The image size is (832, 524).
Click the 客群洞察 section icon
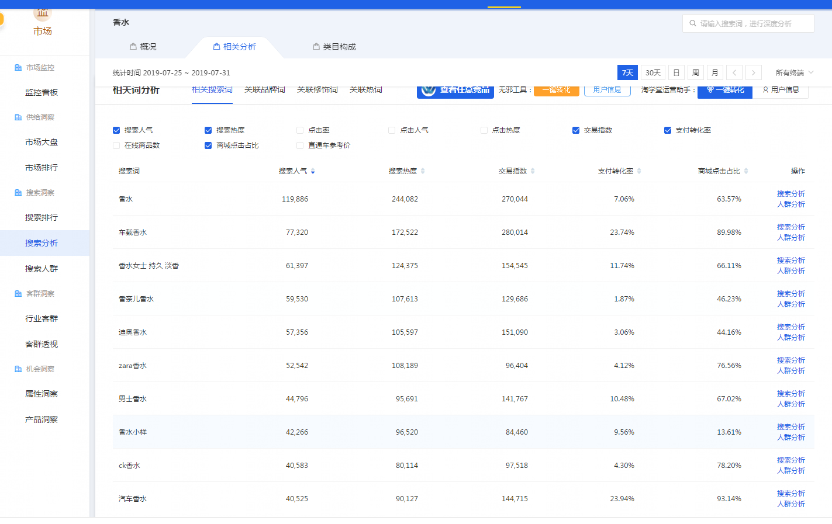[x=18, y=294]
